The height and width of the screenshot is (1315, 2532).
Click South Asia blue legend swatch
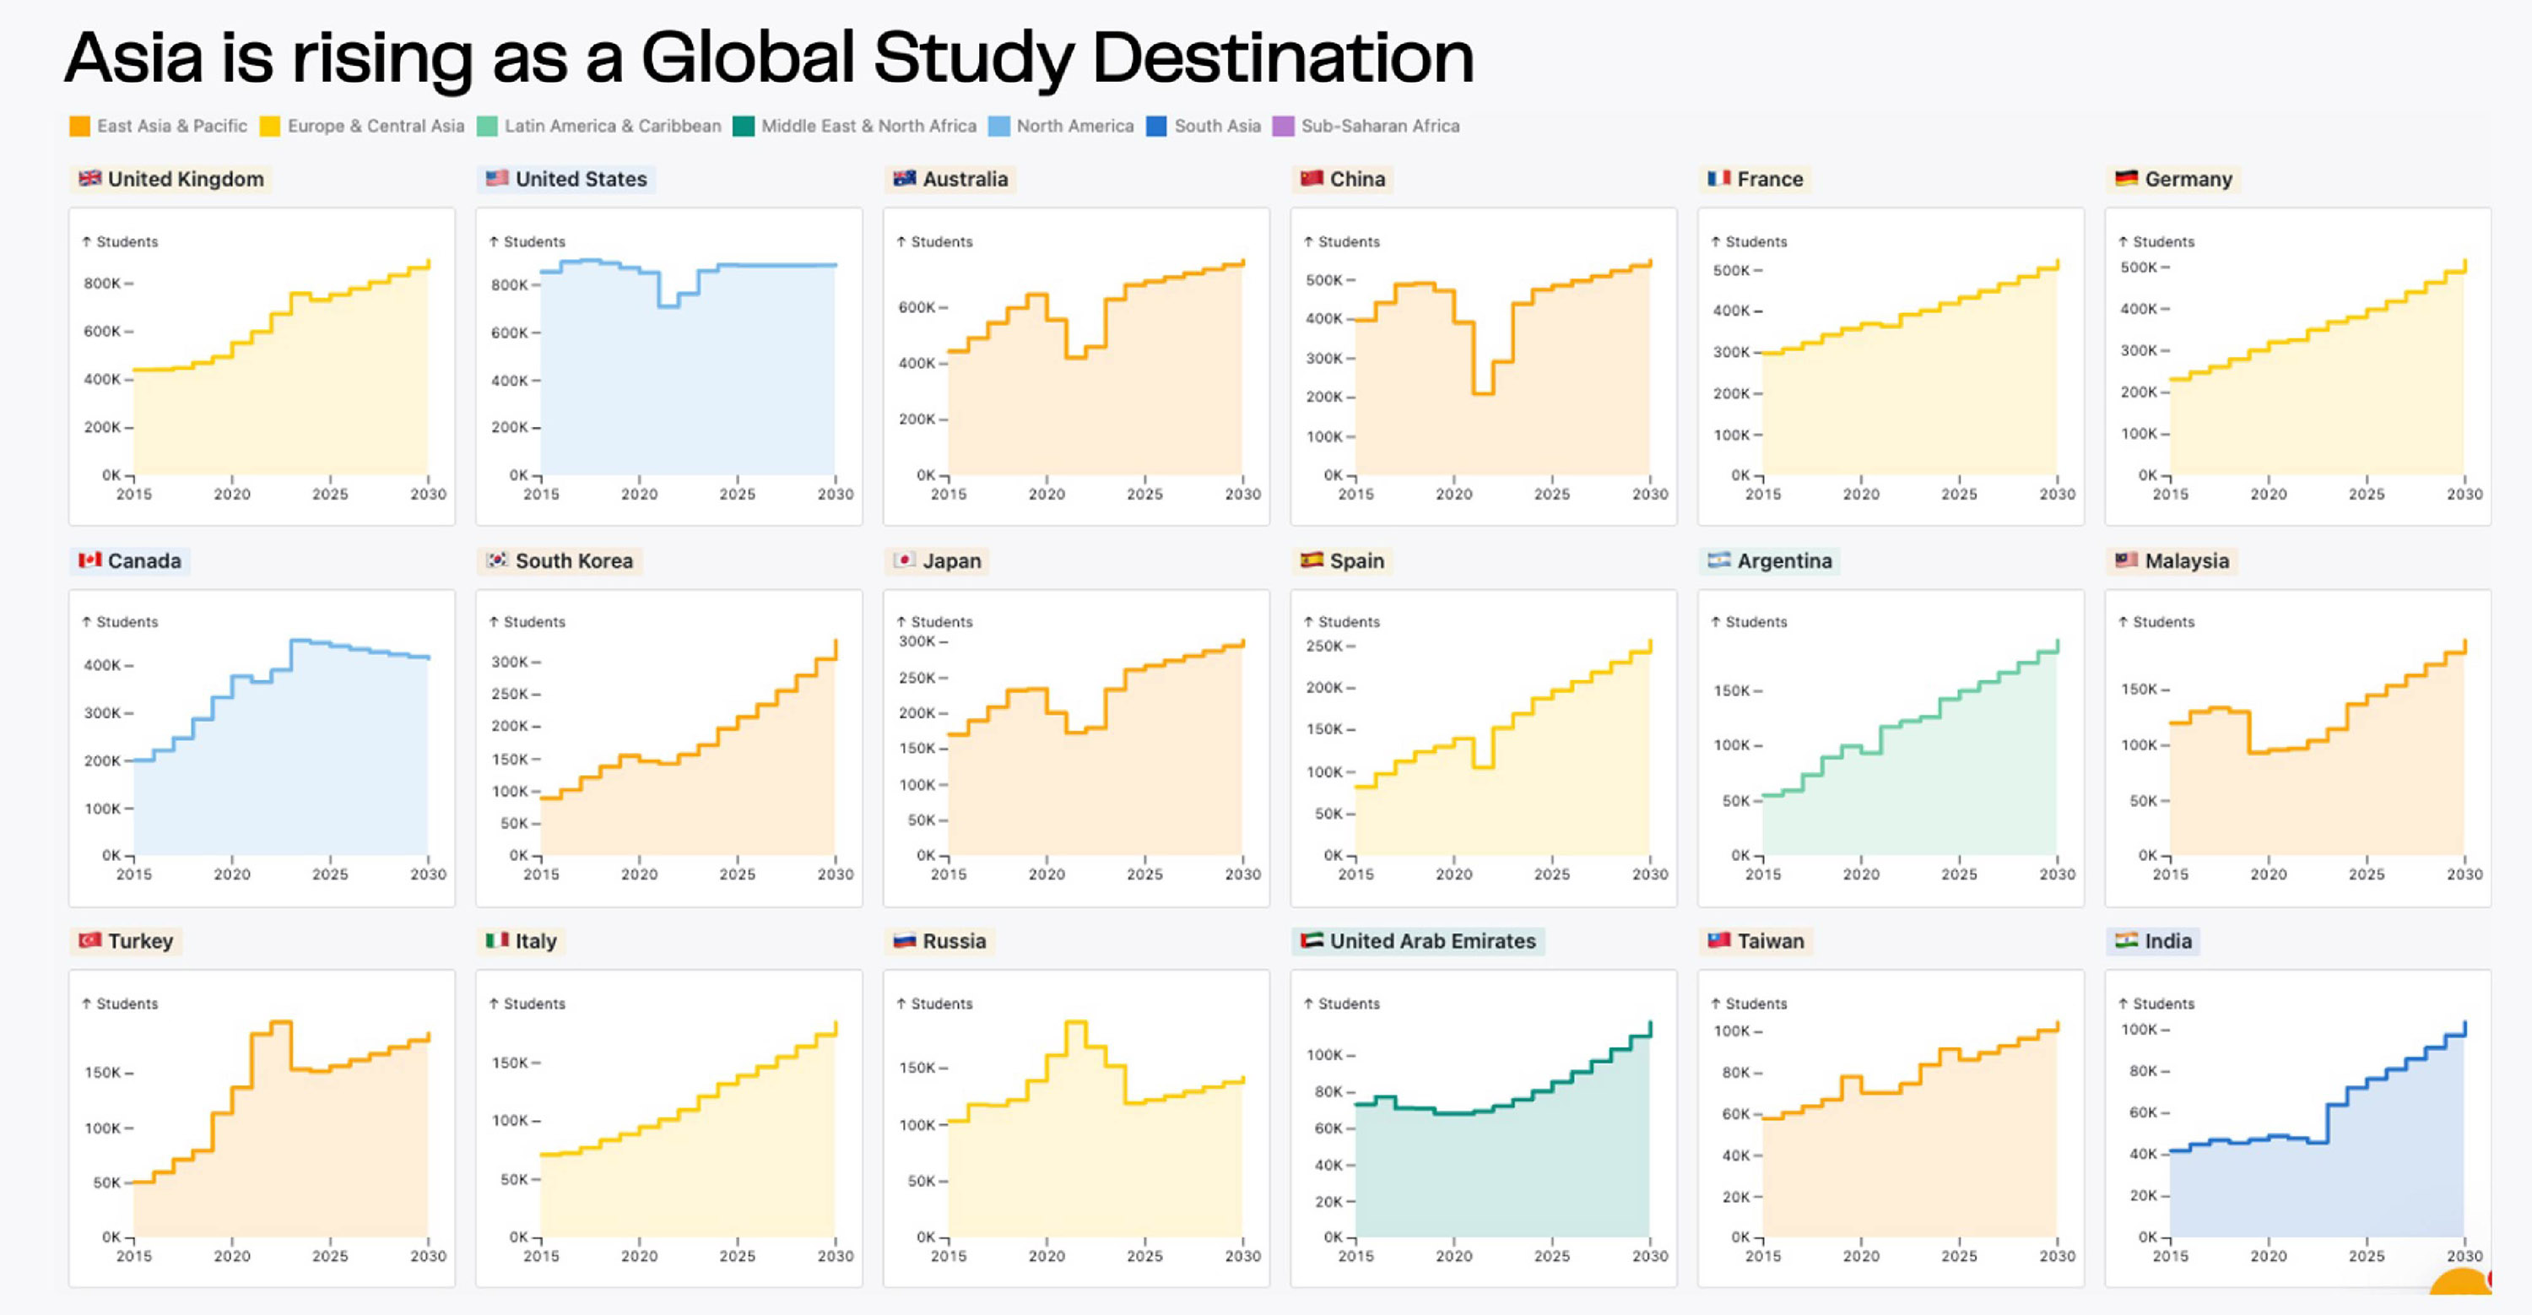point(1157,126)
